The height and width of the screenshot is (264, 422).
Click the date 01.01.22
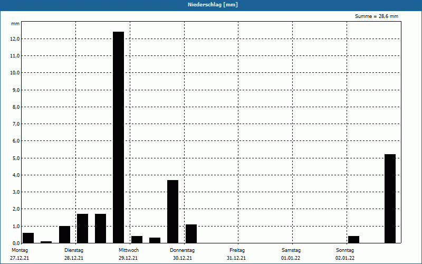tap(291, 258)
